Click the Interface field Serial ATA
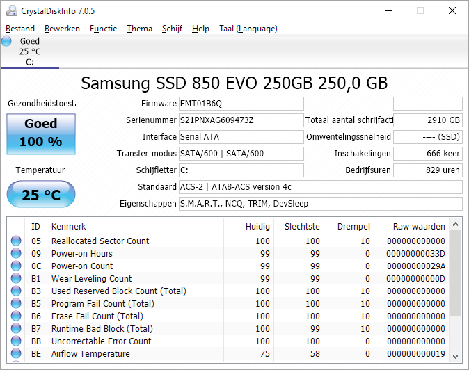The height and width of the screenshot is (370, 469). point(241,137)
